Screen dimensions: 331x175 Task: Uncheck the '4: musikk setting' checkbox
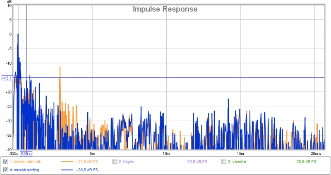click(6, 170)
